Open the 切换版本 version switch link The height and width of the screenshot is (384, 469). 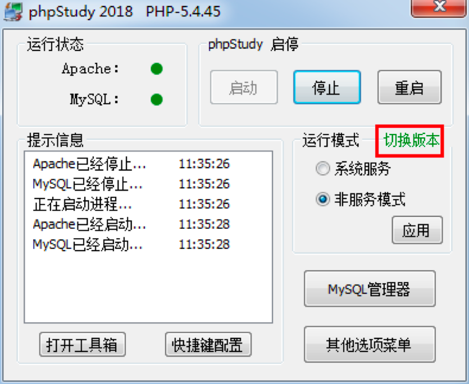(x=411, y=140)
